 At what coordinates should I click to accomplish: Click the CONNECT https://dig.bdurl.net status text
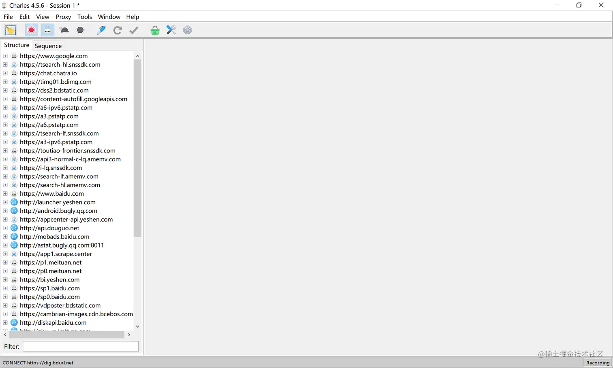38,363
